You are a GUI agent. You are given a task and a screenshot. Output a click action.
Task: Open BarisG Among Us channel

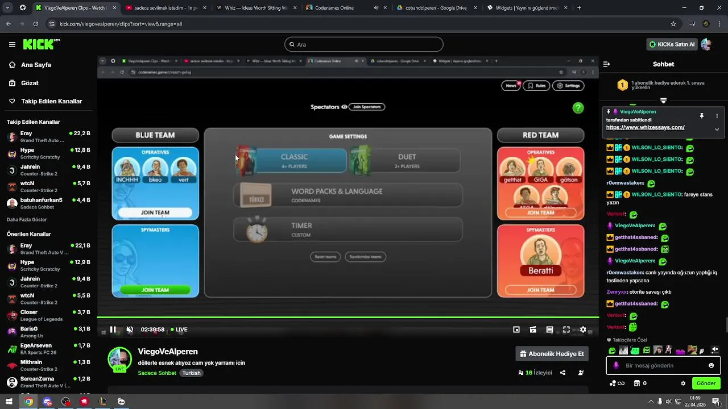(x=48, y=332)
